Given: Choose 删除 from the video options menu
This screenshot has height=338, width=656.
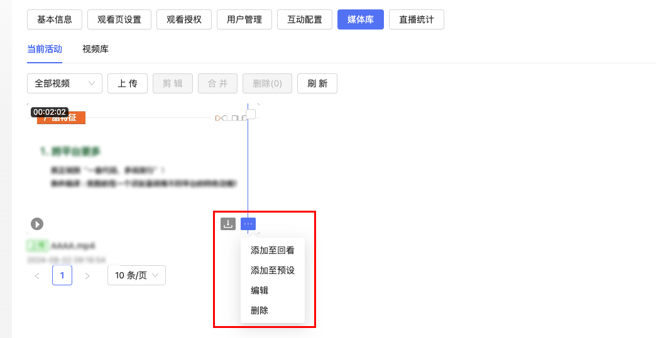Looking at the screenshot, I should tap(260, 310).
